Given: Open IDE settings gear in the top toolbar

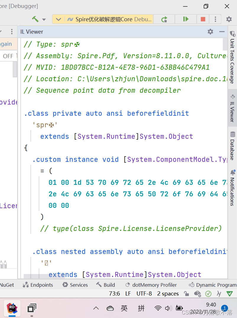Looking at the screenshot, I should (x=229, y=19).
